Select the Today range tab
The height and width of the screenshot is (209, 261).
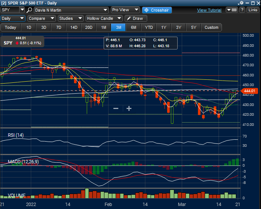11,27
